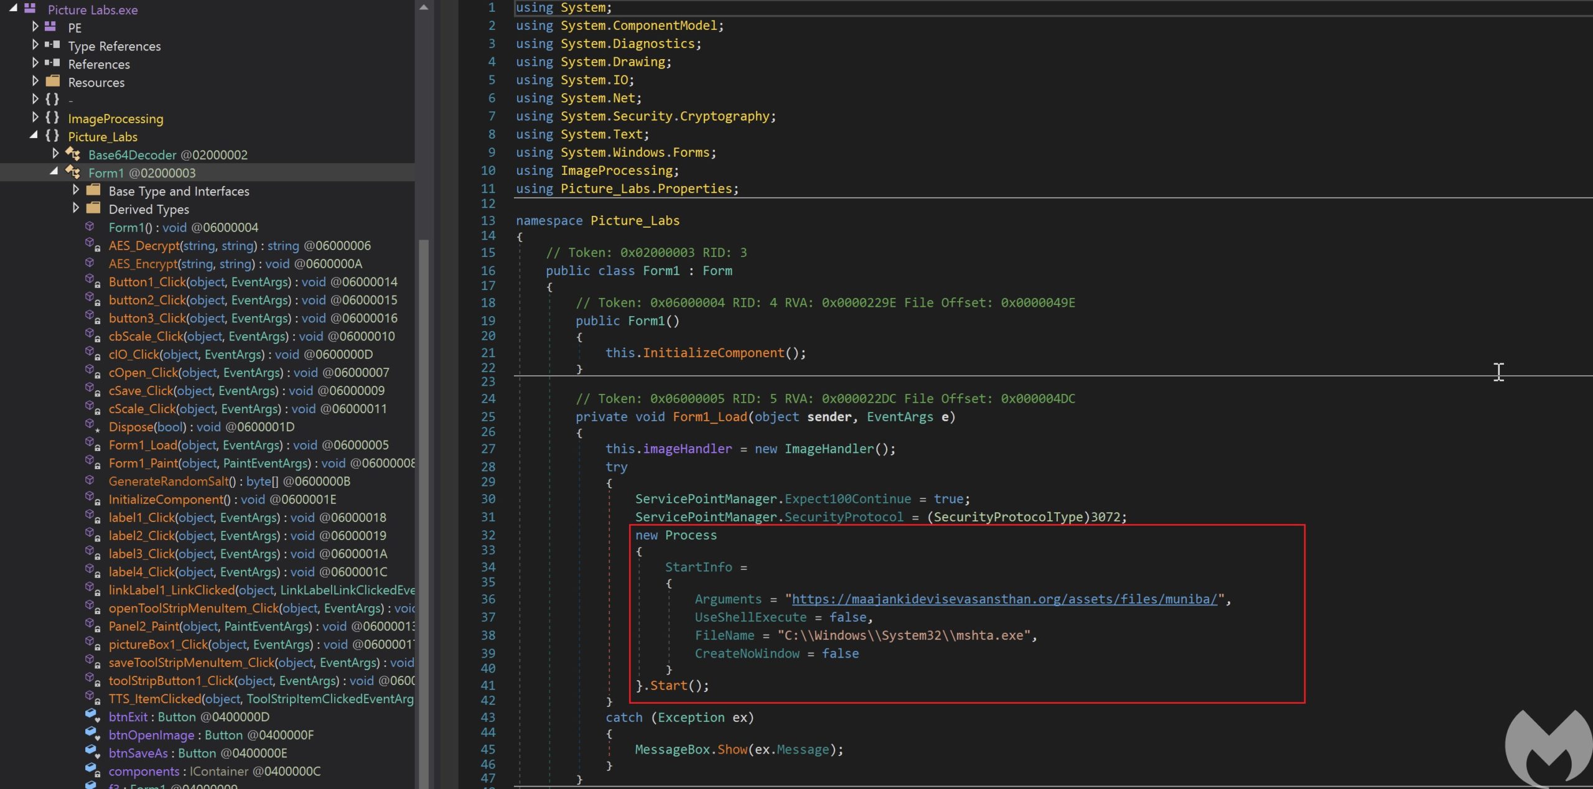Click the Base64Decoder class icon

pos(73,154)
